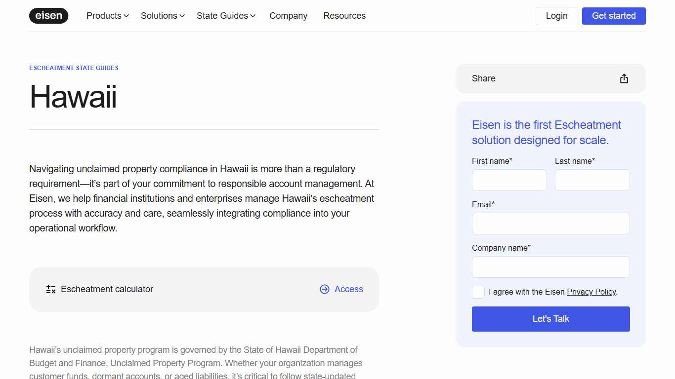Click the Access link text

tap(348, 289)
